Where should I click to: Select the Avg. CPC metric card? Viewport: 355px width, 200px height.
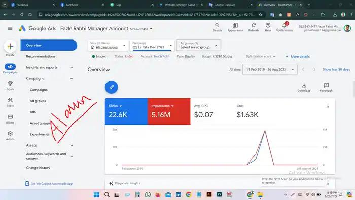pyautogui.click(x=211, y=111)
